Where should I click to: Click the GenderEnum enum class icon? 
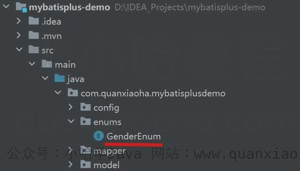(98, 136)
